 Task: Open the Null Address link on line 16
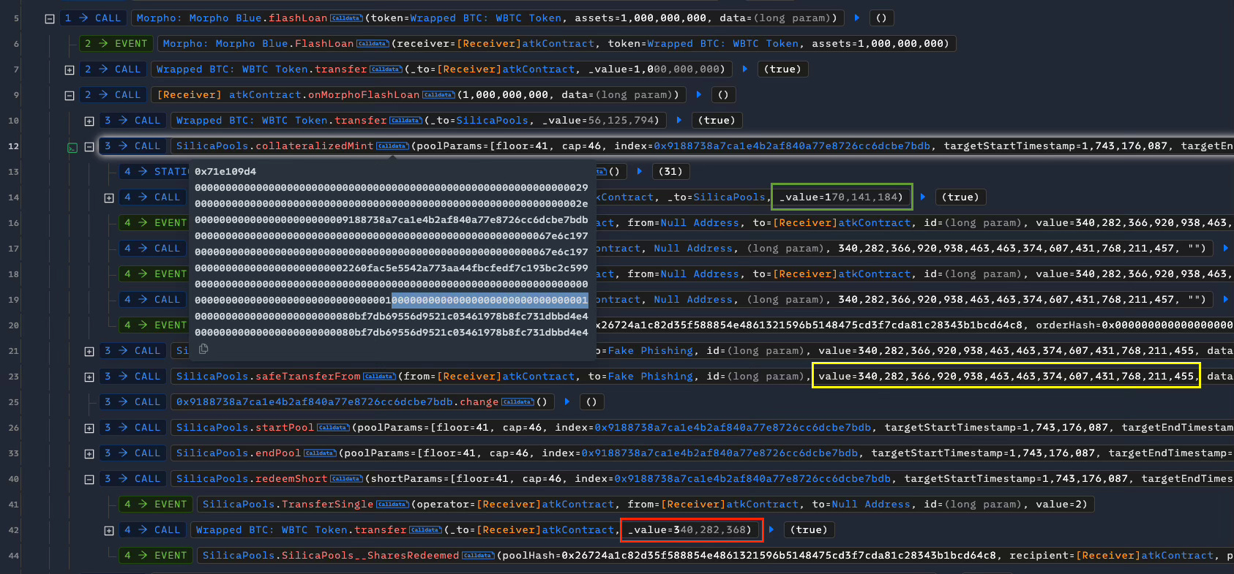(x=700, y=223)
